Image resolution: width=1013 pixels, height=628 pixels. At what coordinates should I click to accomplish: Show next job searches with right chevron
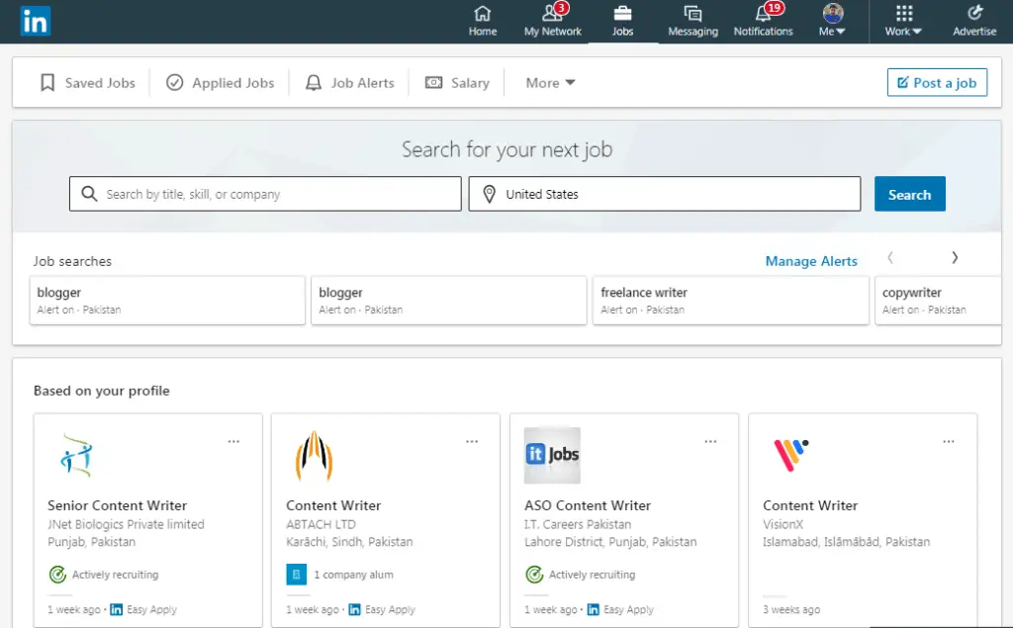(955, 258)
